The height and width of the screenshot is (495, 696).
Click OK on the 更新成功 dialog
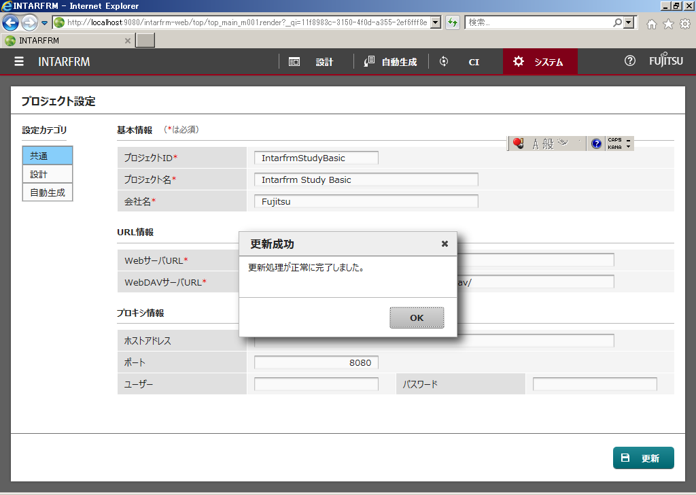[x=417, y=317]
